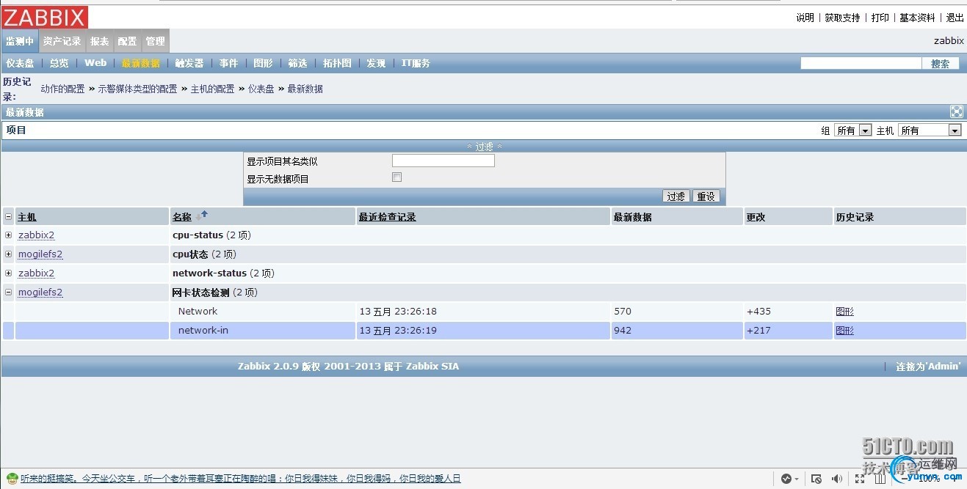Click the split-view columns icon in status bar
Screen dimensions: 967x489
[880, 479]
